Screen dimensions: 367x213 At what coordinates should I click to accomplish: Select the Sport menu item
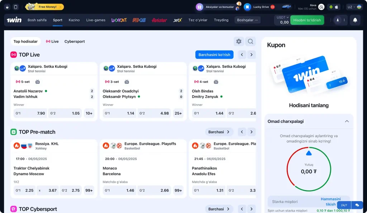pyautogui.click(x=58, y=20)
